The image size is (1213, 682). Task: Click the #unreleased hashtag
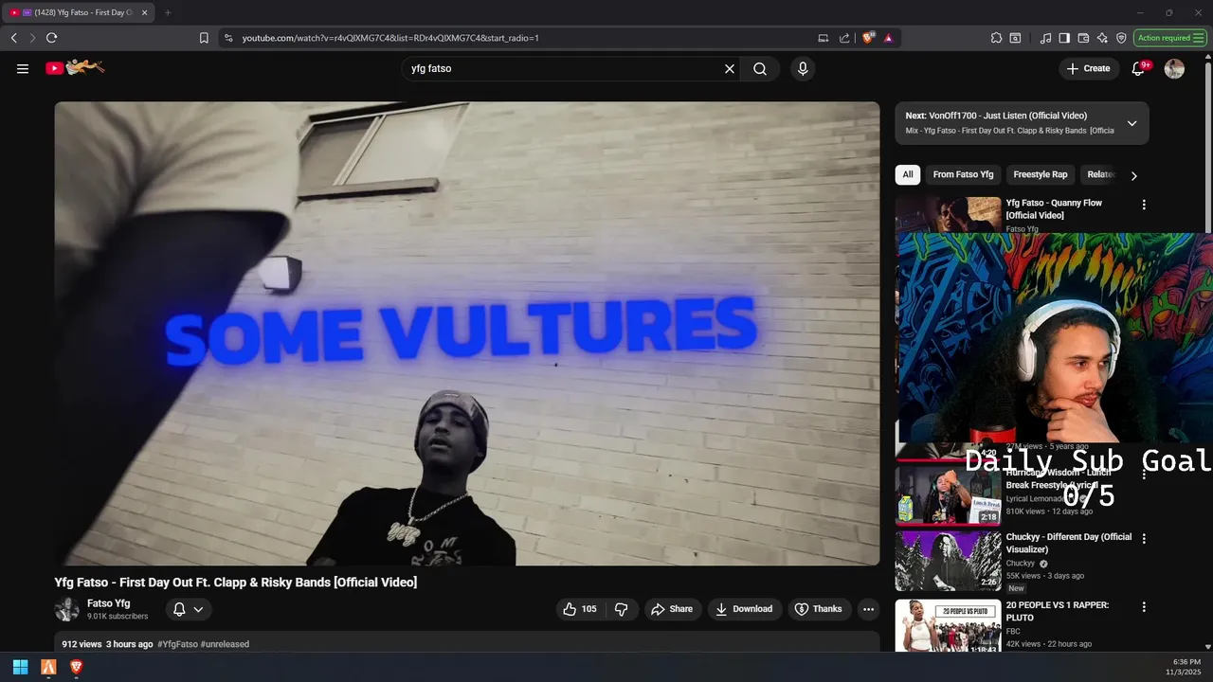pyautogui.click(x=225, y=644)
